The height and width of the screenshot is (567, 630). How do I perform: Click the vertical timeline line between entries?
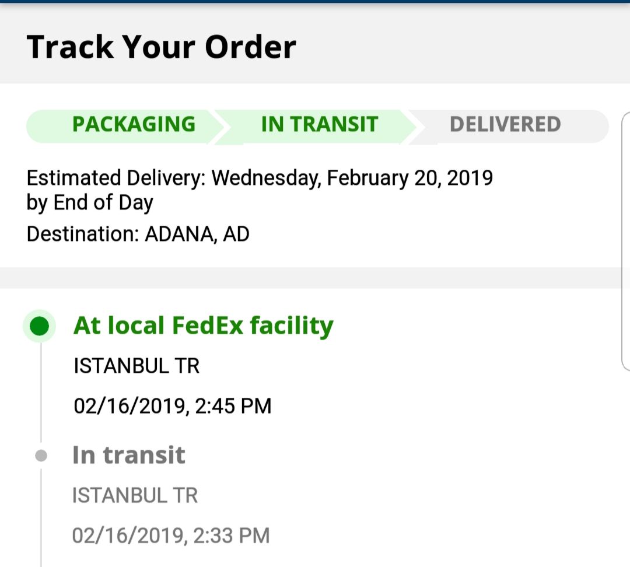tap(41, 397)
